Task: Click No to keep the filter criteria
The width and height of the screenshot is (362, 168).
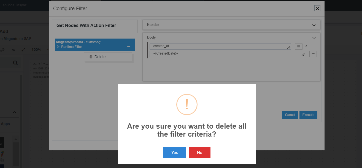Action: point(199,153)
